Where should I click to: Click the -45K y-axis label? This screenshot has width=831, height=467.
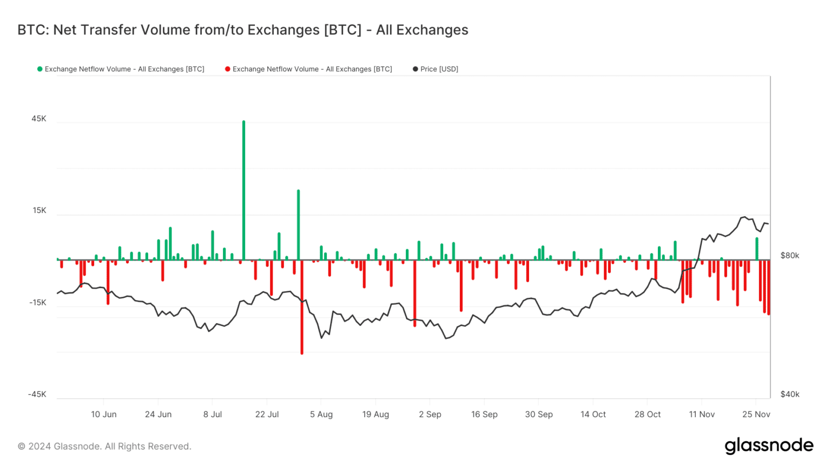pyautogui.click(x=37, y=395)
